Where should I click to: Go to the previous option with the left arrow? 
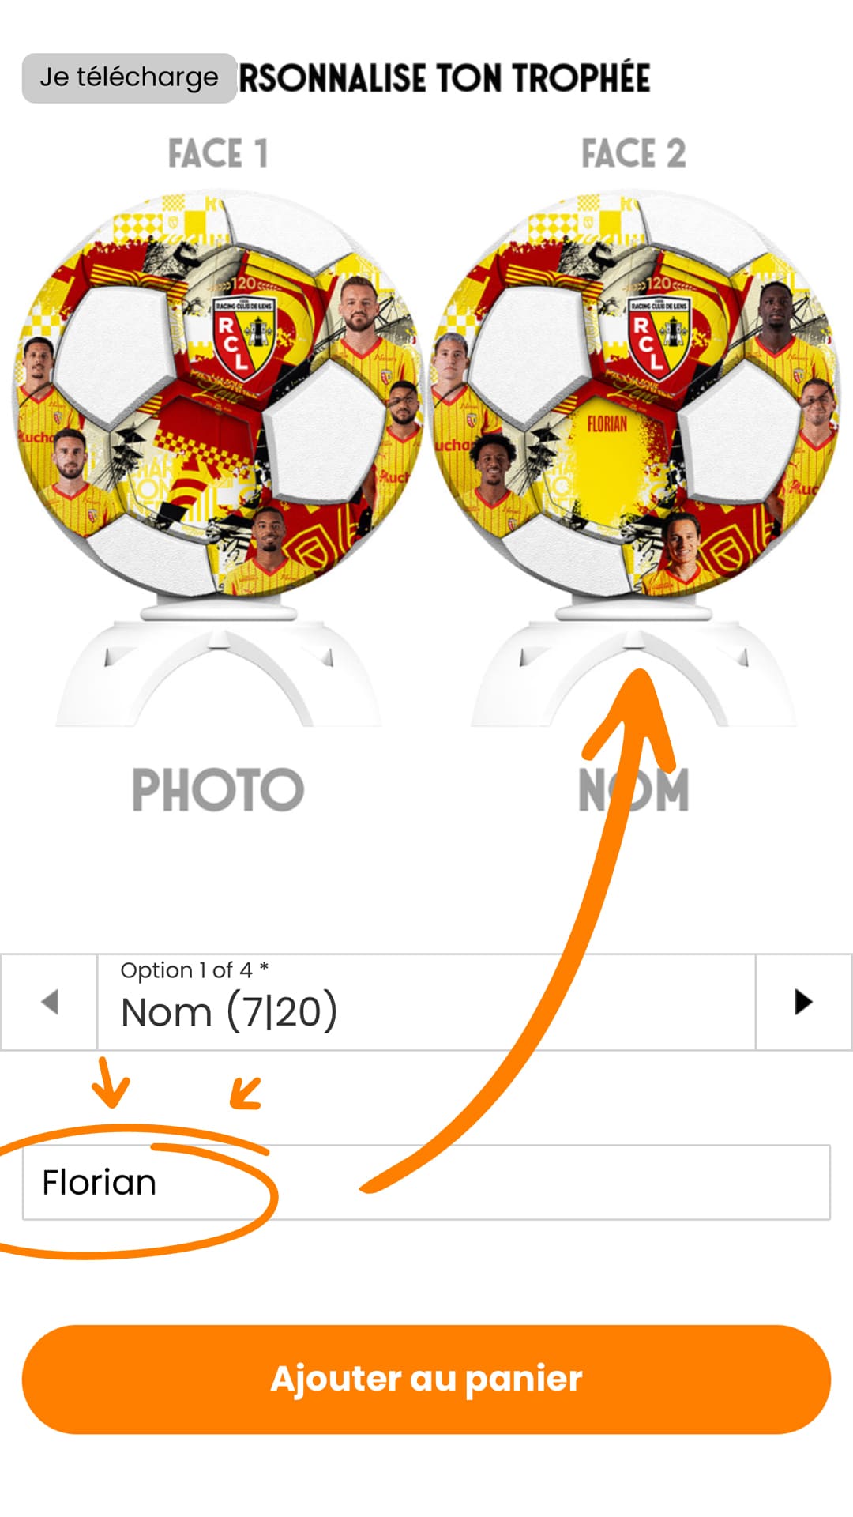coord(49,1002)
